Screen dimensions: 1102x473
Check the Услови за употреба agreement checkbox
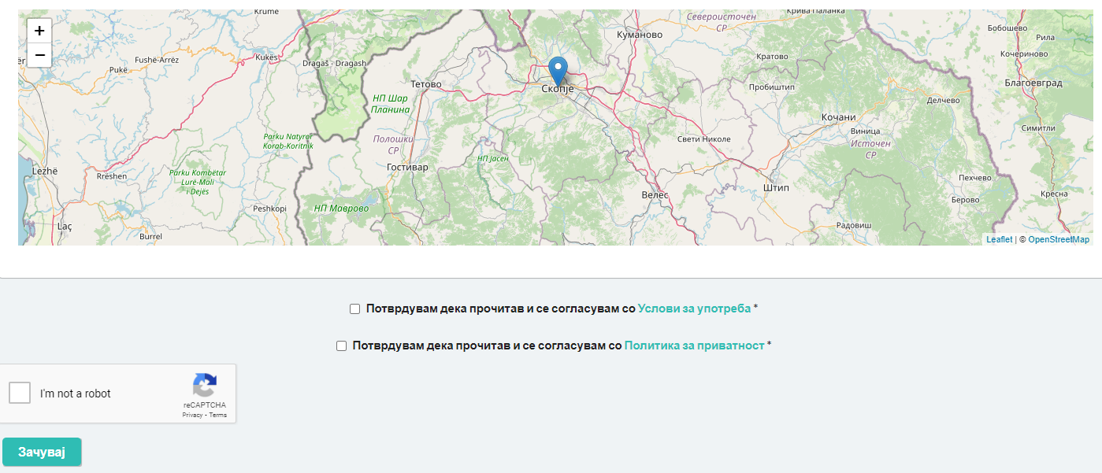click(355, 309)
